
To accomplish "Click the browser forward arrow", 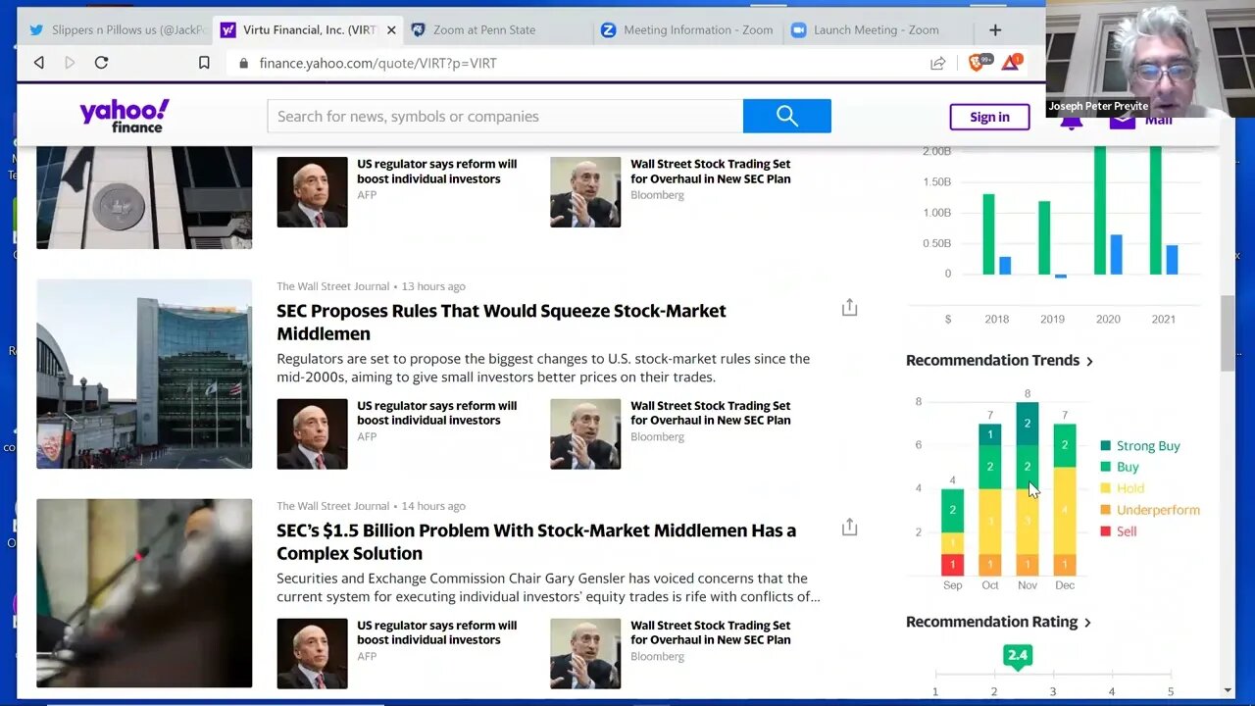I will pos(70,63).
